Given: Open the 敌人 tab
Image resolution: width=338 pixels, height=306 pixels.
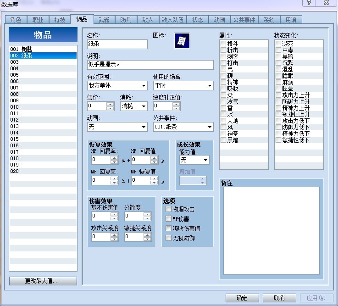Looking at the screenshot, I should 148,20.
